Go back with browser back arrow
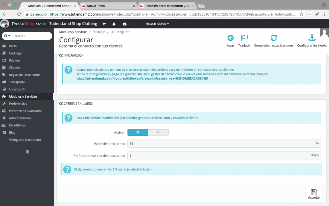Screen dimensions: 329x206 tap(4, 14)
